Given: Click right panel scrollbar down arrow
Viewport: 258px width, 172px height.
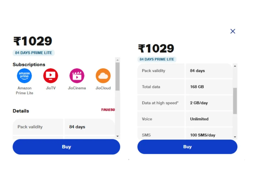Looking at the screenshot, I should [235, 137].
